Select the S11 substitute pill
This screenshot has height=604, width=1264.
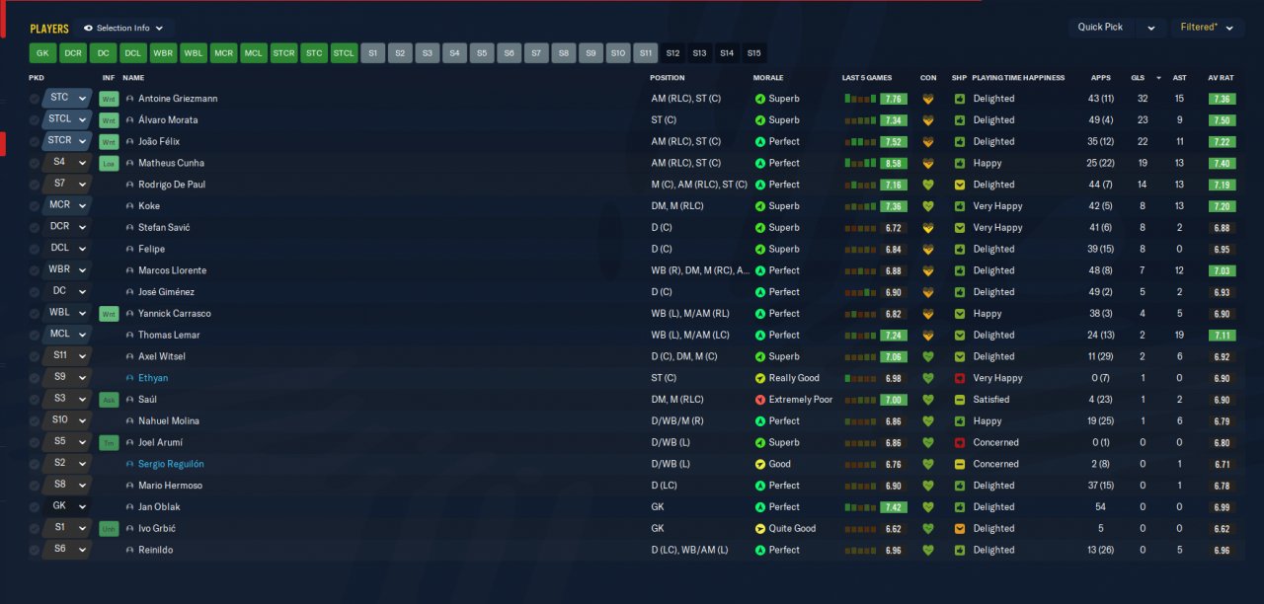click(x=645, y=53)
